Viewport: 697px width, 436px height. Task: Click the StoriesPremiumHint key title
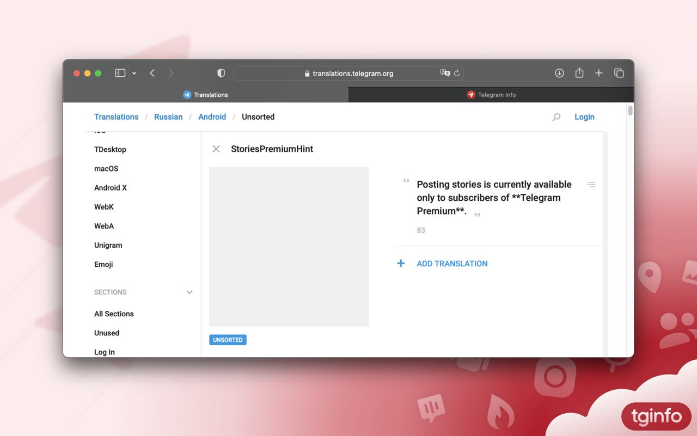click(x=272, y=149)
